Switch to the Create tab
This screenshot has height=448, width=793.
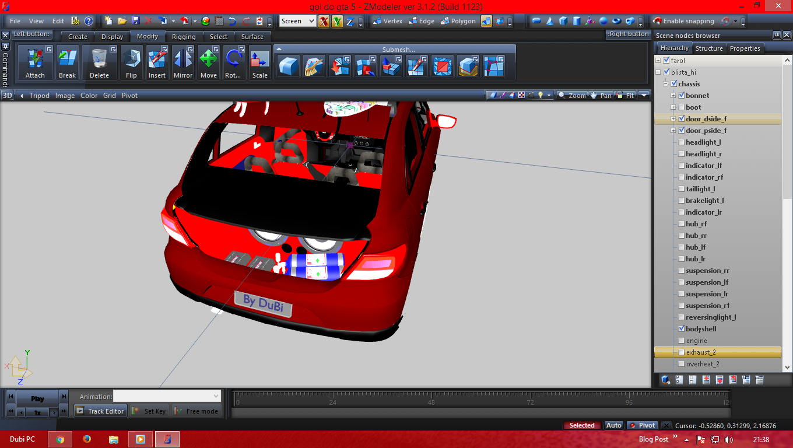(78, 36)
